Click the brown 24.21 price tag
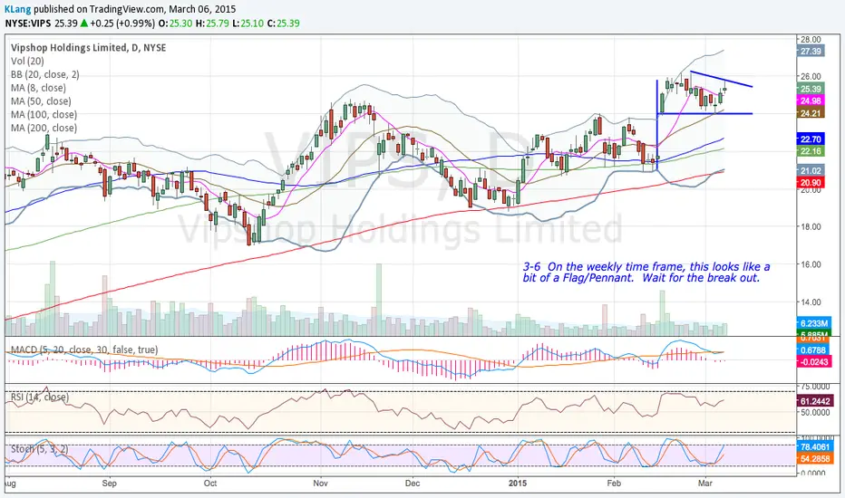 point(811,113)
